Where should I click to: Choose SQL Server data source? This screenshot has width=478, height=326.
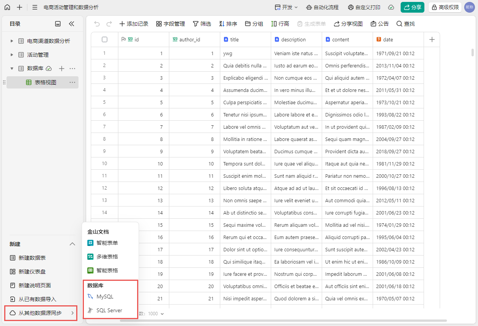(x=109, y=310)
